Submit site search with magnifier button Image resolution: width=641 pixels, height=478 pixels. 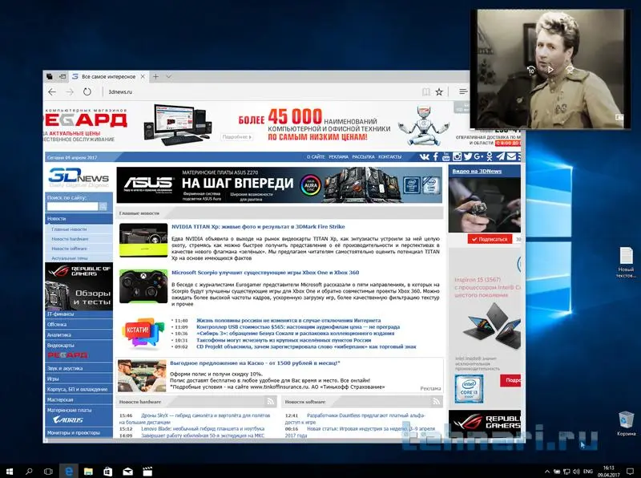click(x=103, y=207)
